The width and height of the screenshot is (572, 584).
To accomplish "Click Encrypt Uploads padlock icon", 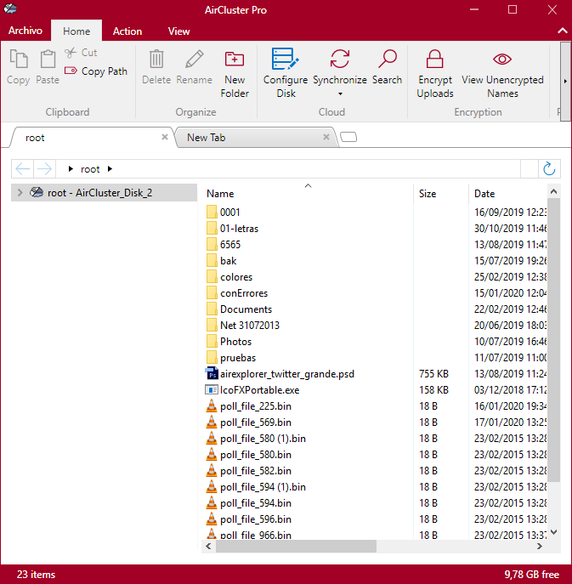I will click(434, 59).
